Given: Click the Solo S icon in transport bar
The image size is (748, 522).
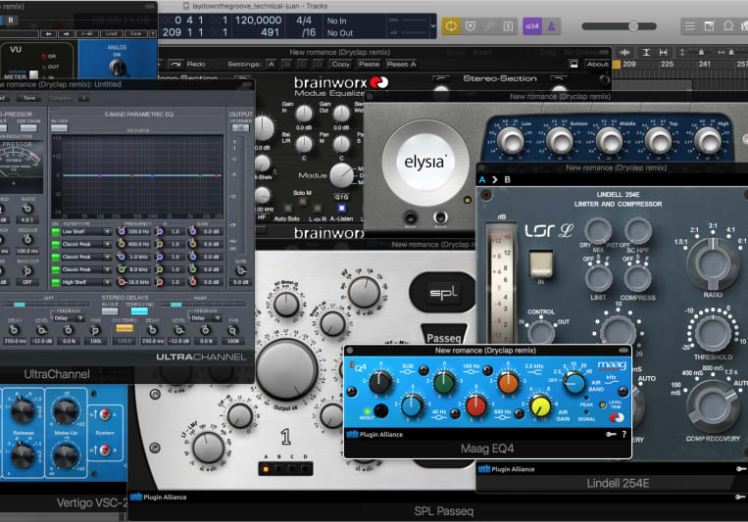Looking at the screenshot, I should click(x=508, y=26).
